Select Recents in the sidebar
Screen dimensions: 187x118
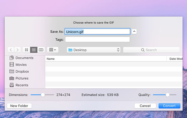19,85
